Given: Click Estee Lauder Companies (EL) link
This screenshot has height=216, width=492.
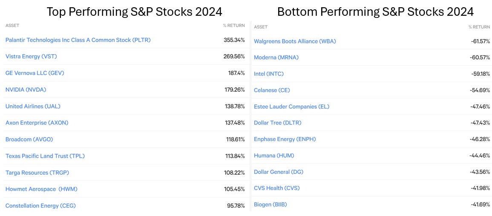Looking at the screenshot, I should pyautogui.click(x=291, y=107).
